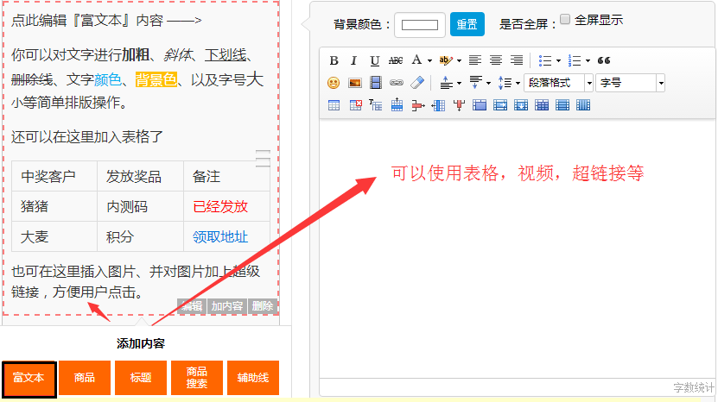The height and width of the screenshot is (402, 718).
Task: Align text to the left
Action: 475,60
